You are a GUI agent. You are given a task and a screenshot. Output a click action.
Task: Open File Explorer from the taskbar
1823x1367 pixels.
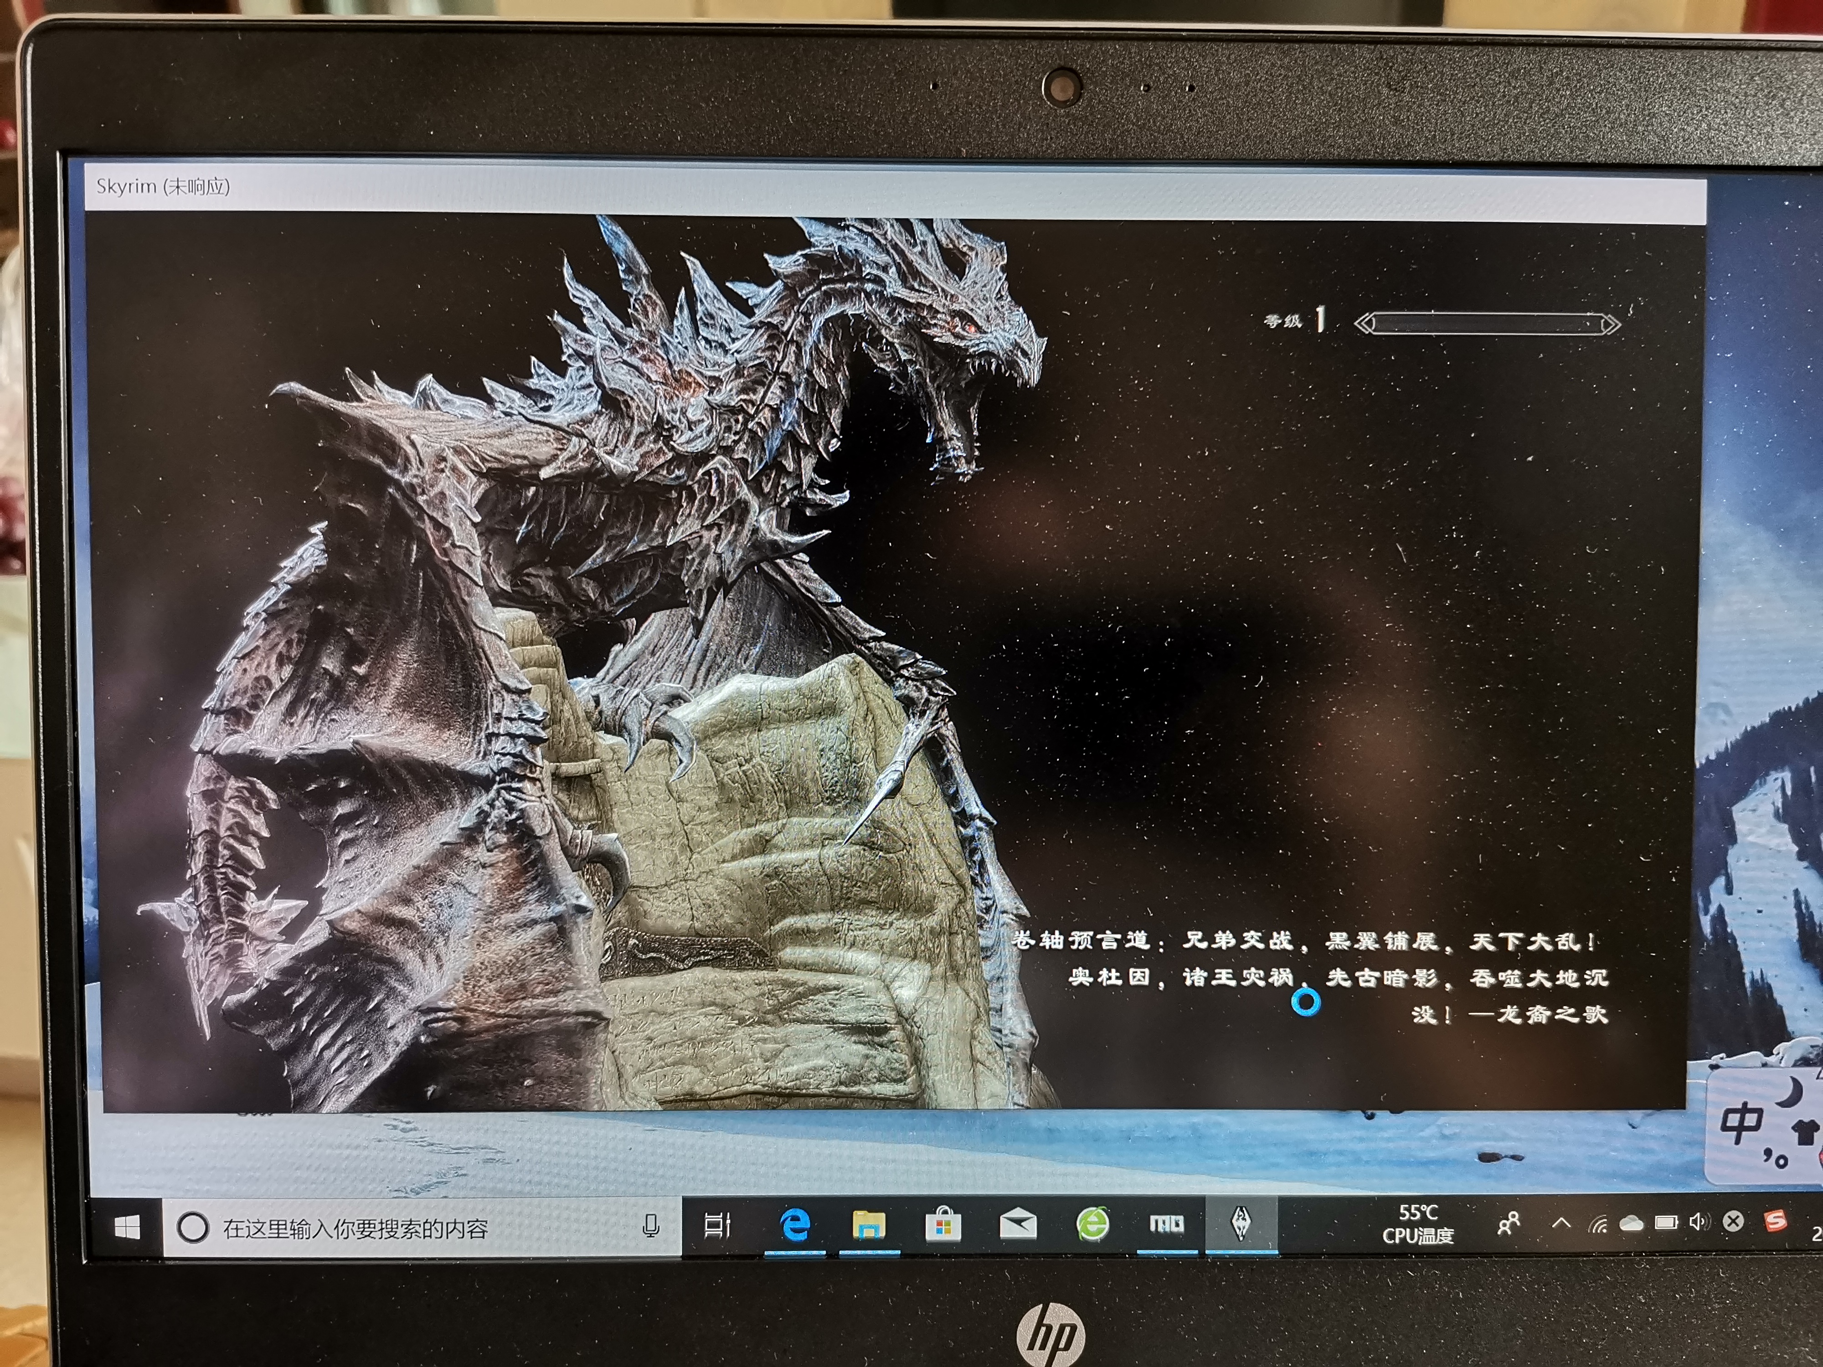[869, 1225]
